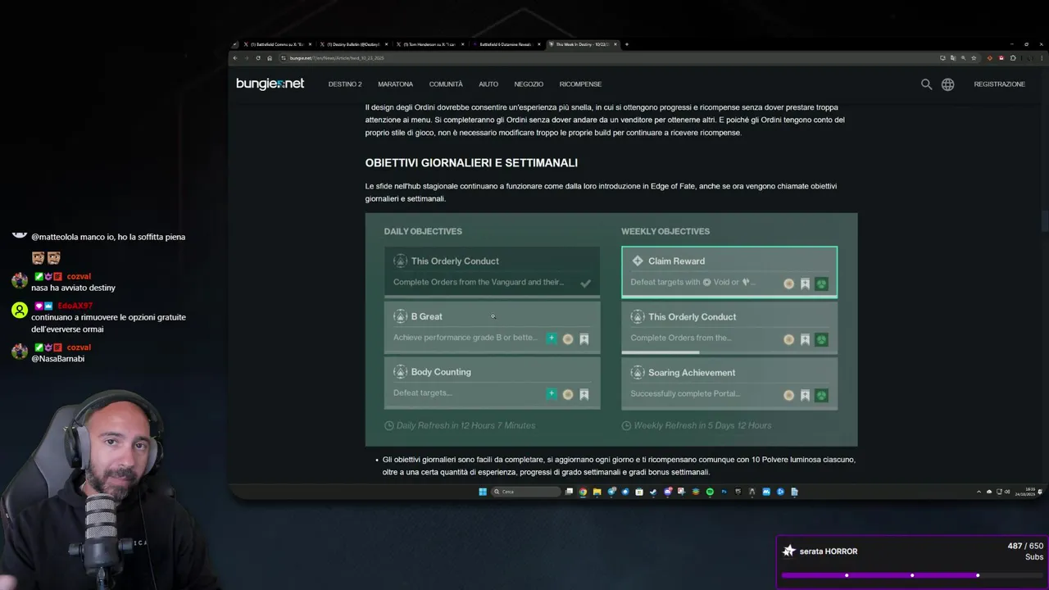
Task: Open the MARATONA menu
Action: (x=395, y=84)
